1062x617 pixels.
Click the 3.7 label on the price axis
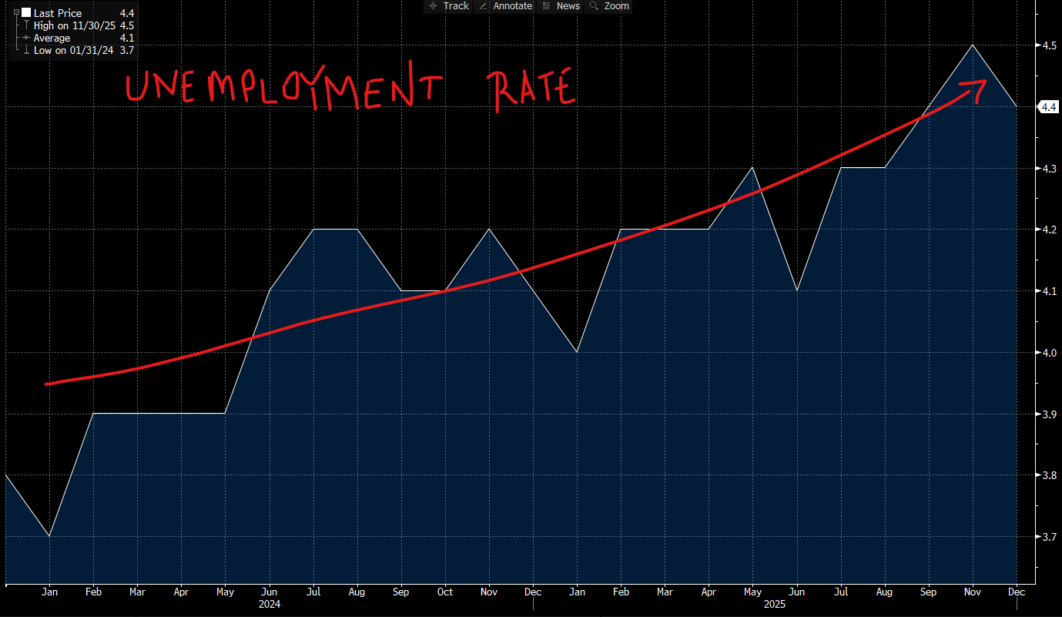point(1048,537)
